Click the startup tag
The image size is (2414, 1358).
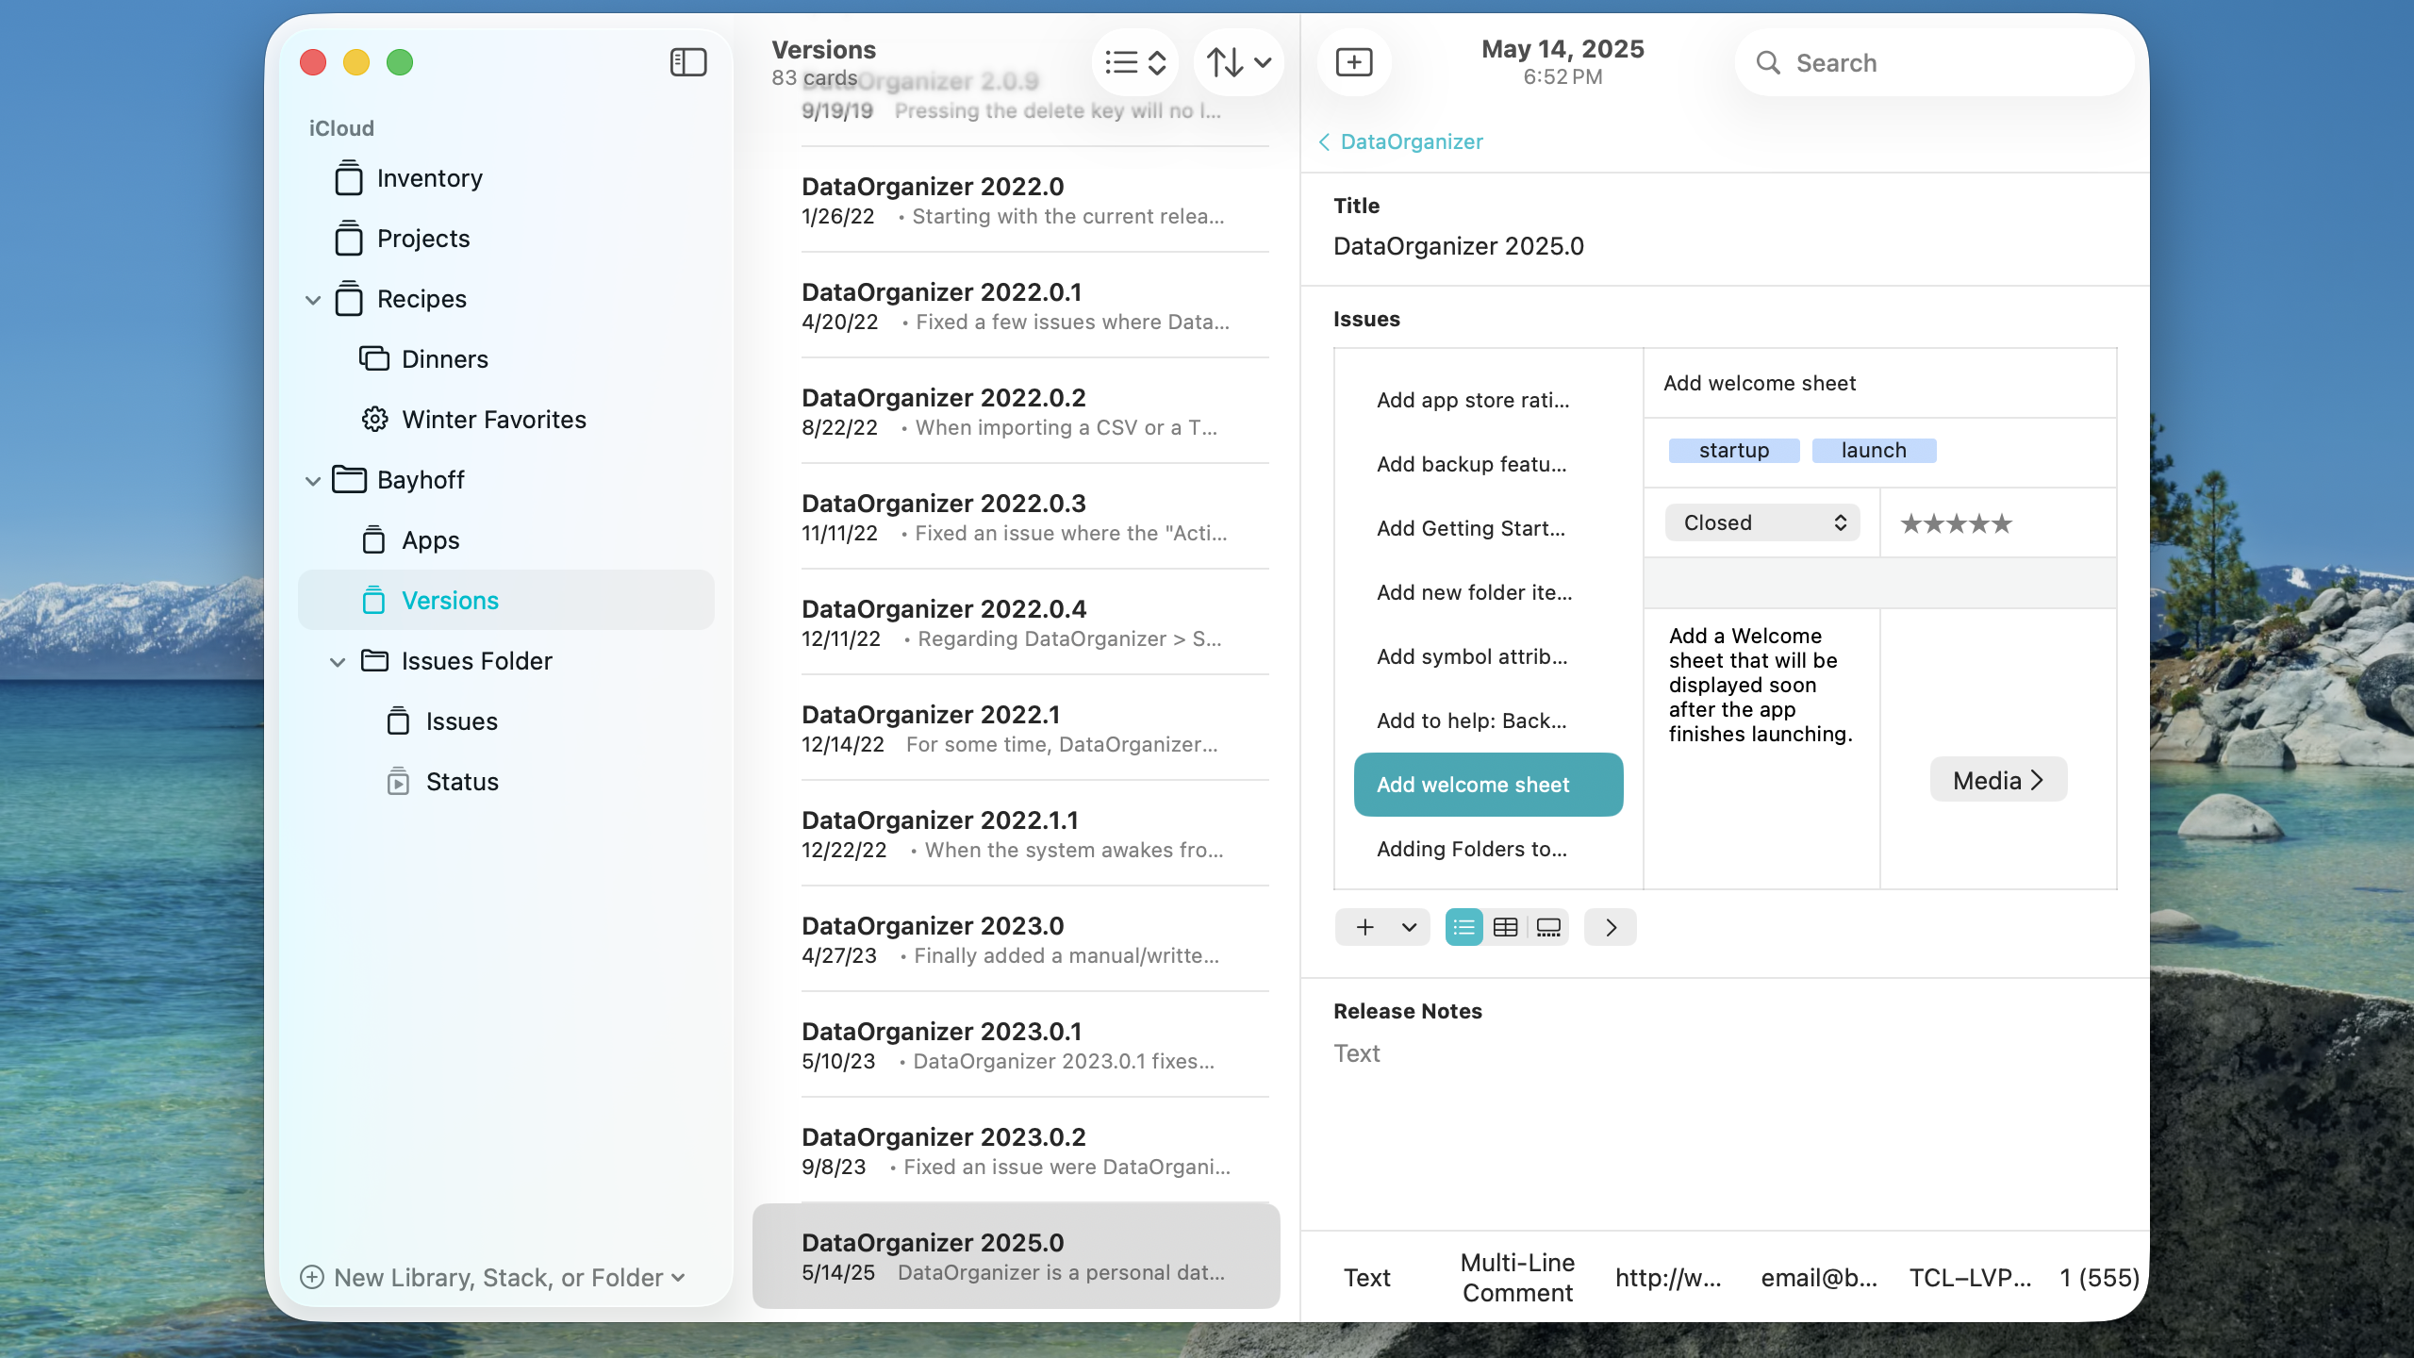click(1733, 450)
